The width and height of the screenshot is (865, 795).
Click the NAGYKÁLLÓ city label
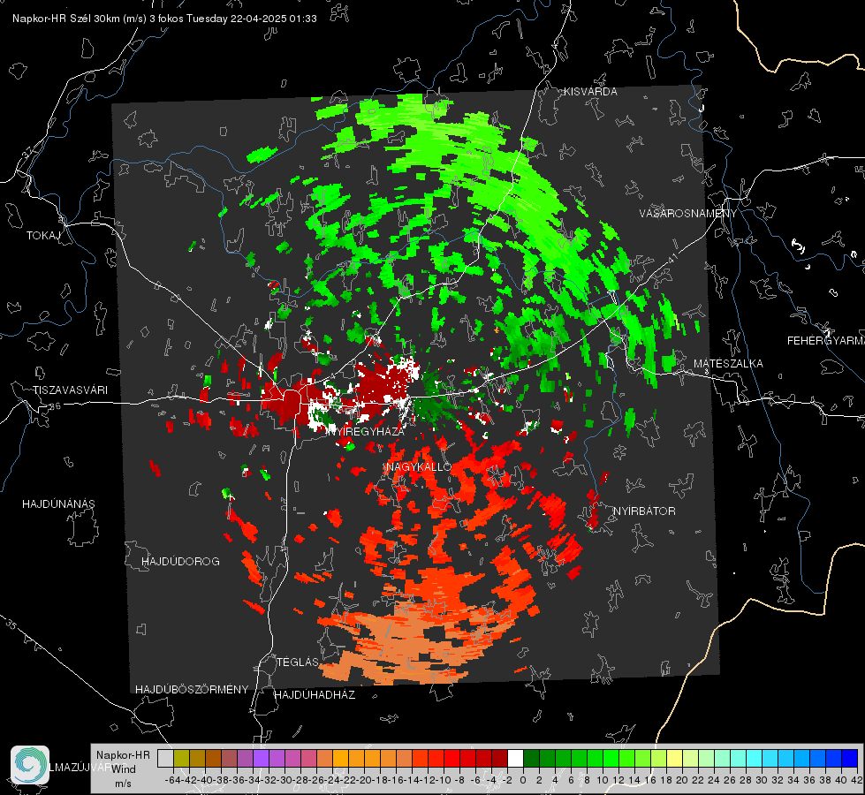[x=419, y=466]
